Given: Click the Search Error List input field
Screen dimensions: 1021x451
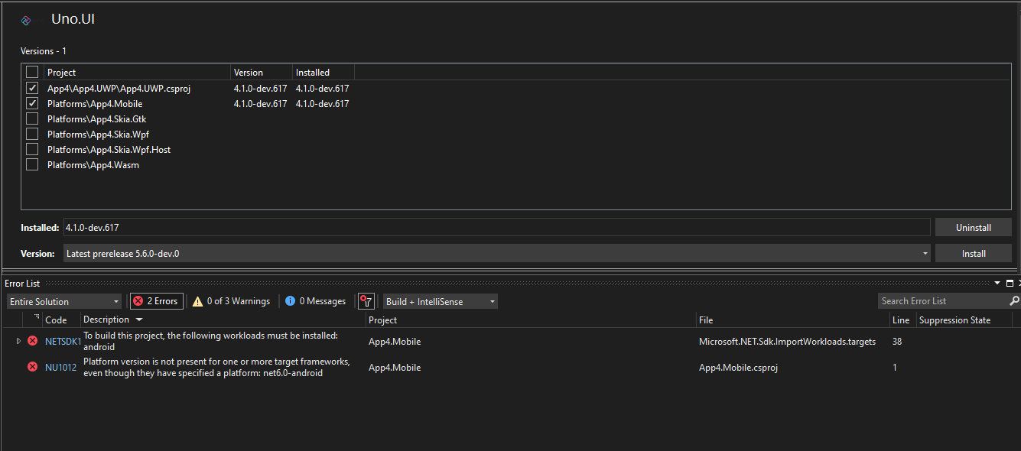Looking at the screenshot, I should [x=943, y=301].
